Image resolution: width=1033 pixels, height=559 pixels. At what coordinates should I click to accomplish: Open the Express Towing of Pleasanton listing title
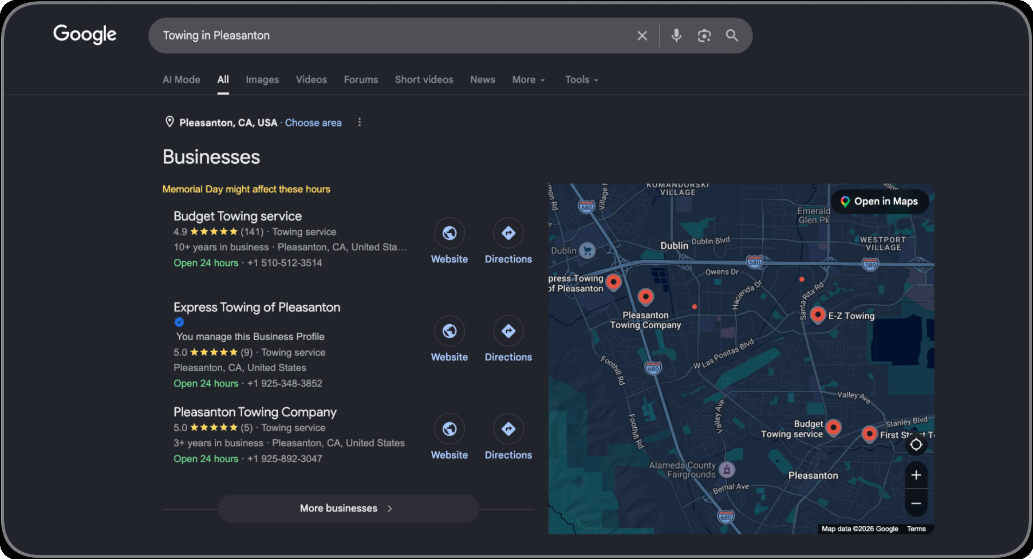(257, 307)
